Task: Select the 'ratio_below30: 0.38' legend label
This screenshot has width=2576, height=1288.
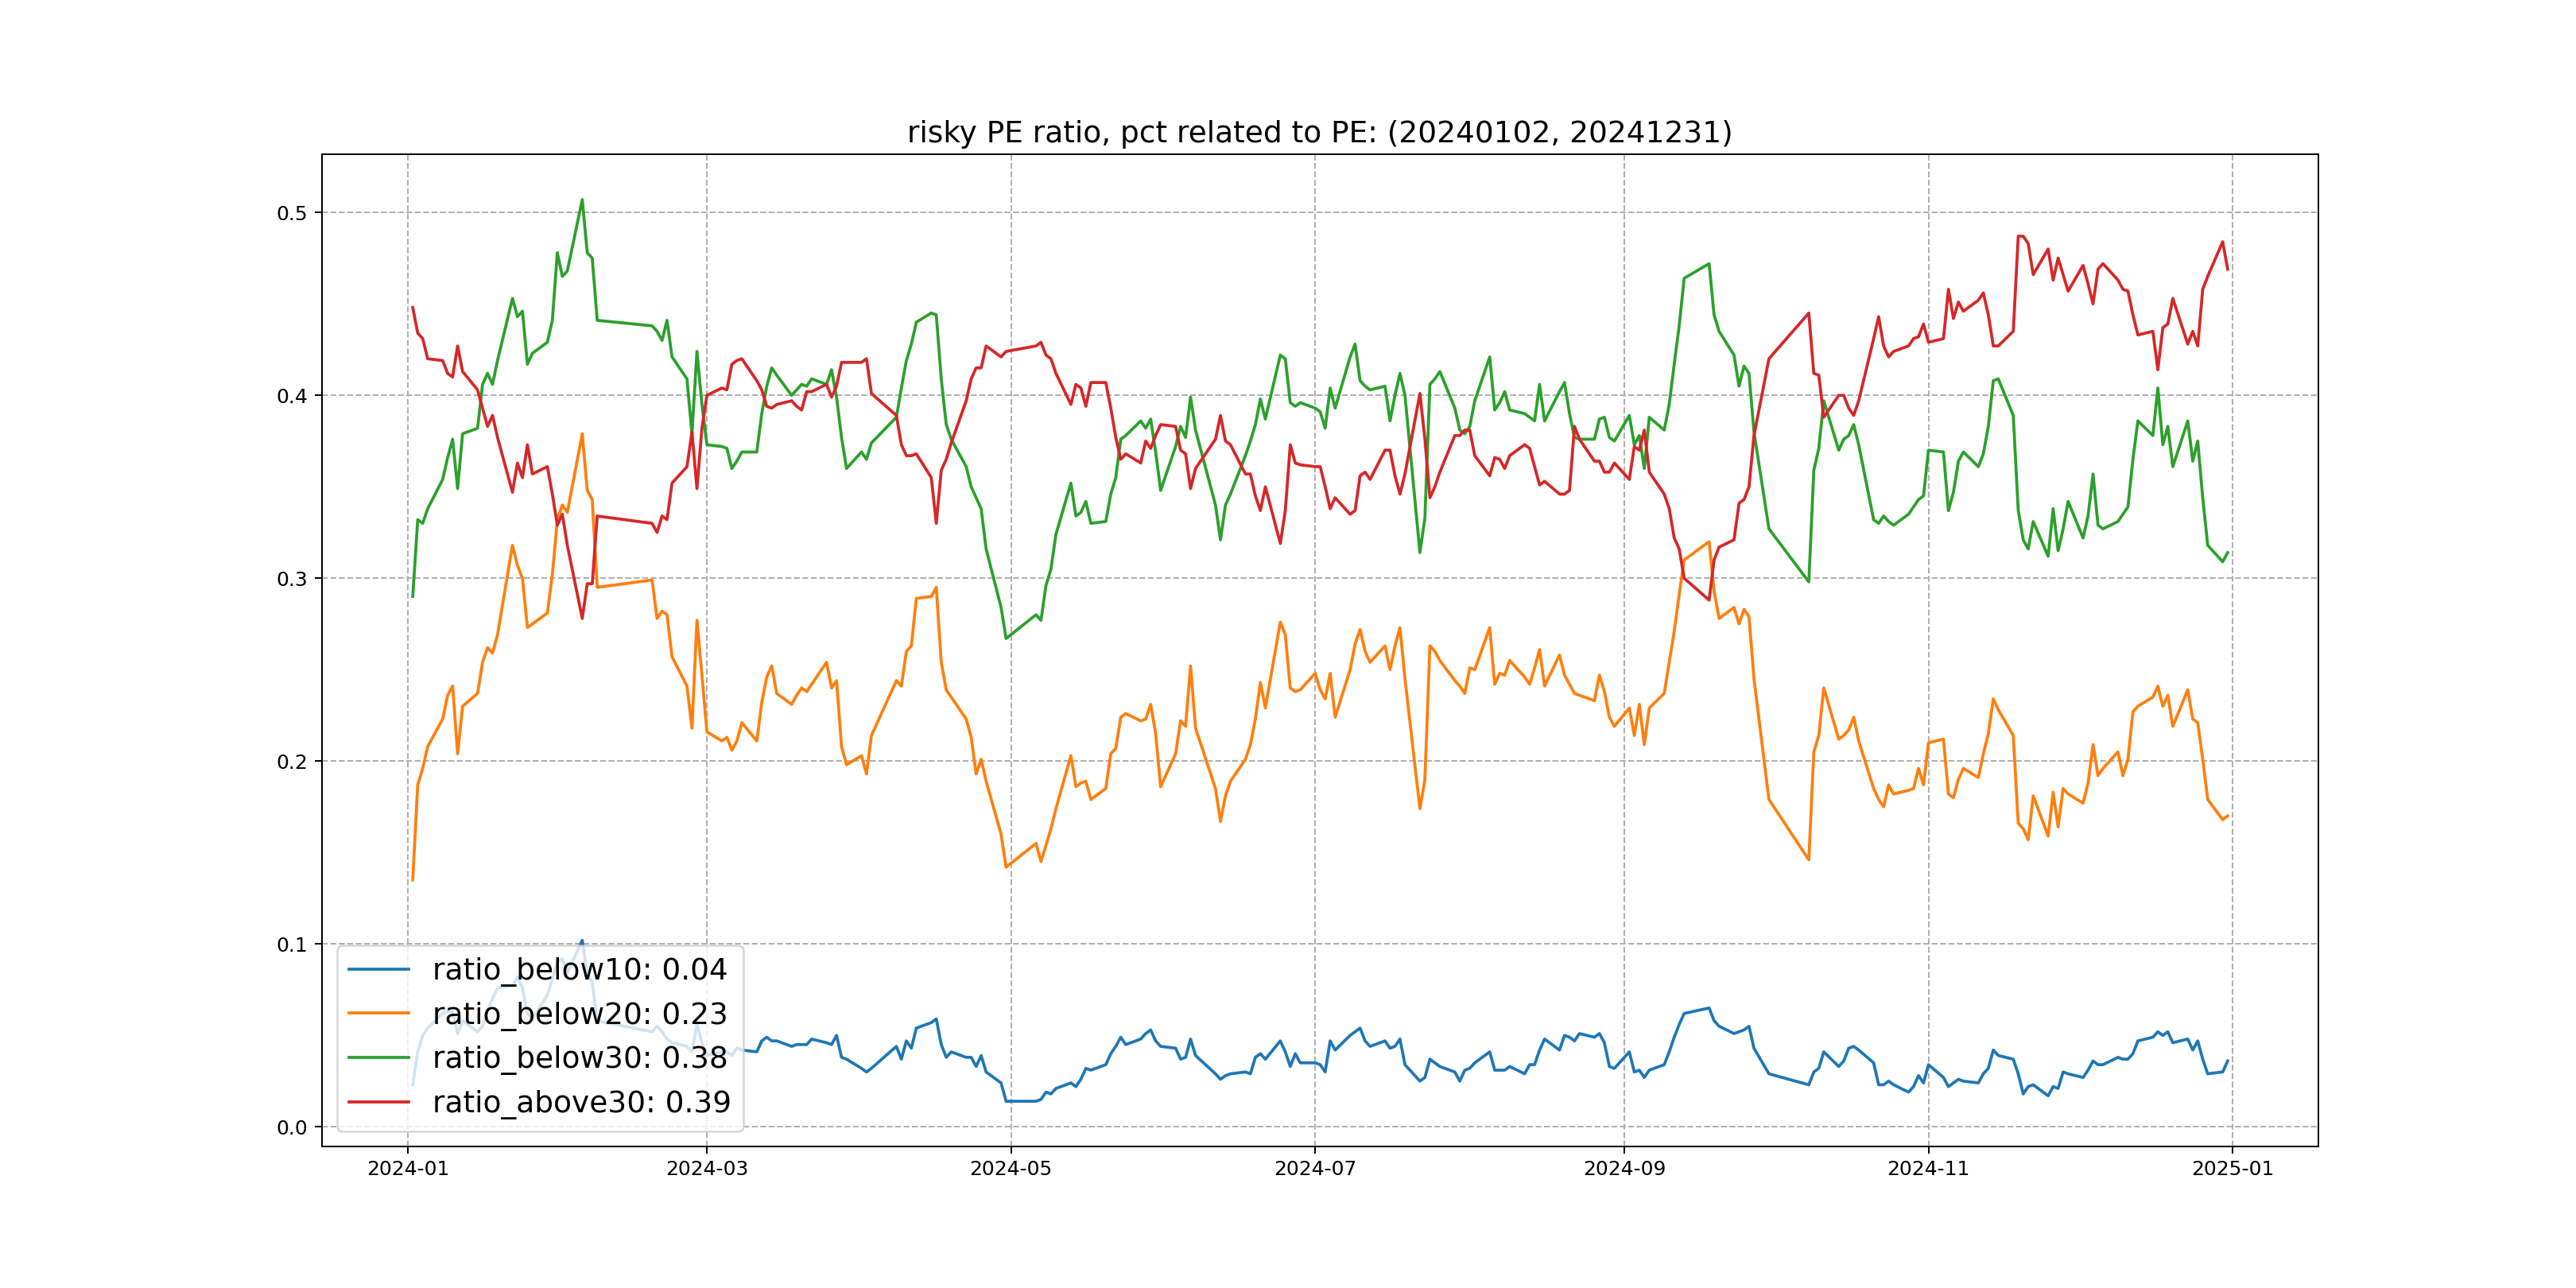Action: [x=579, y=1057]
